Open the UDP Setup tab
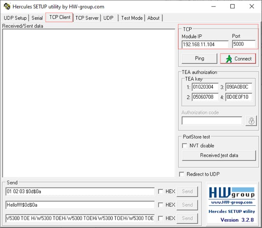The width and height of the screenshot is (262, 228). coord(15,18)
